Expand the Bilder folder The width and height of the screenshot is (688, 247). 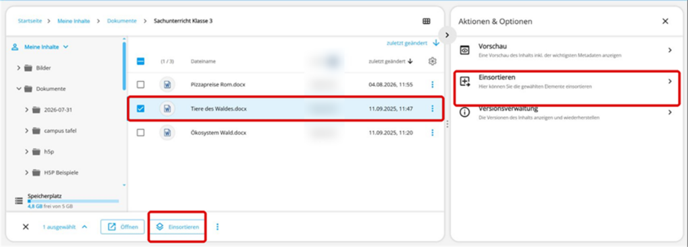(19, 68)
